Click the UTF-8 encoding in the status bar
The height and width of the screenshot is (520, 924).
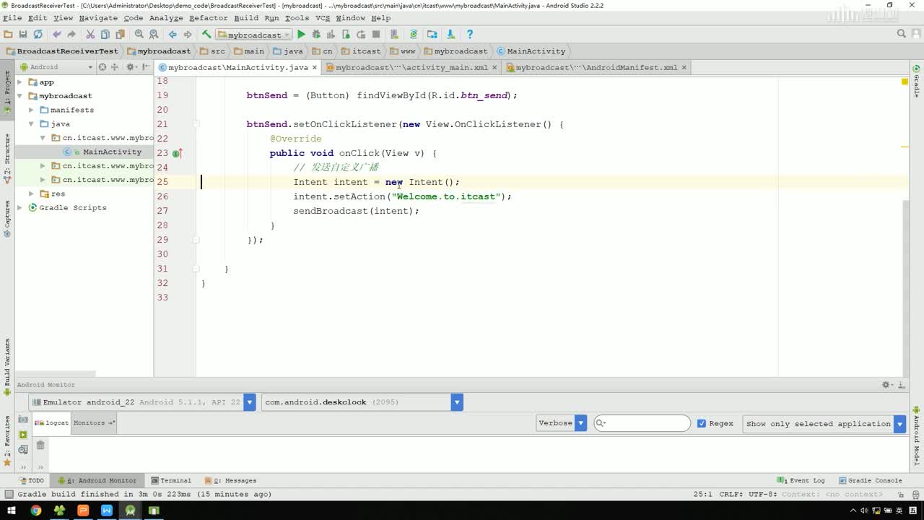pyautogui.click(x=762, y=495)
